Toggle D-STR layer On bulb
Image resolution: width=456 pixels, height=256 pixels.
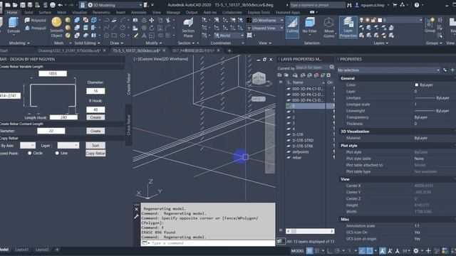333,134
